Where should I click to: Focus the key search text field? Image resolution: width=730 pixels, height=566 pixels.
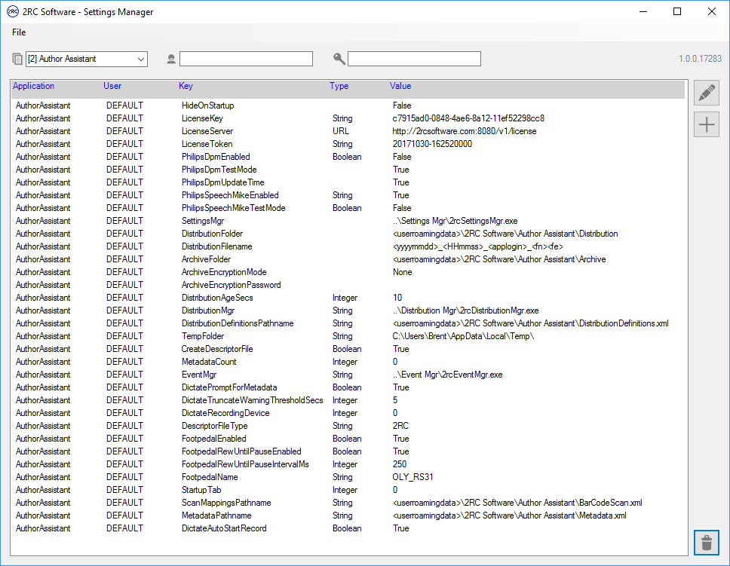pyautogui.click(x=414, y=59)
